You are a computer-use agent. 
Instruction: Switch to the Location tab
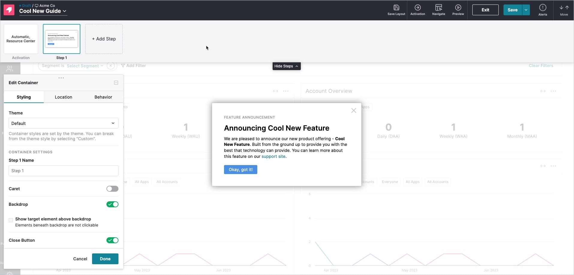[x=64, y=97]
